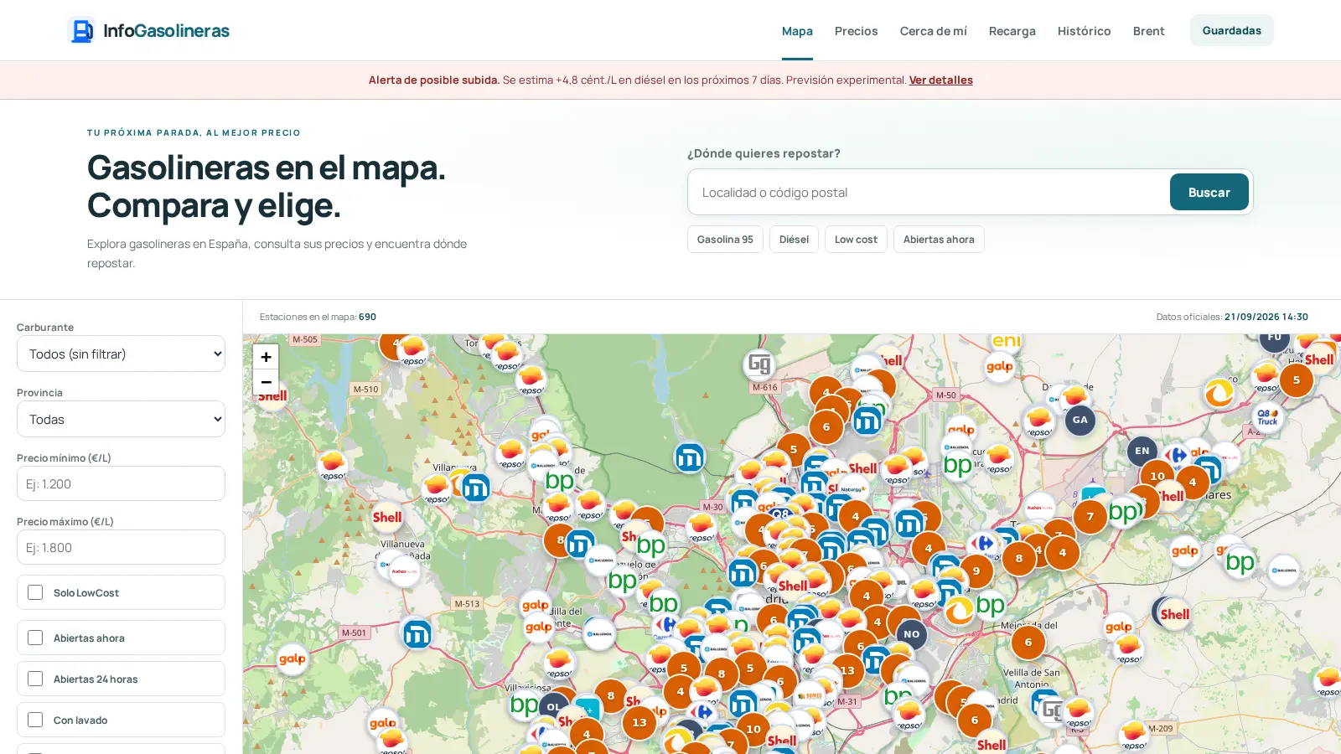Image resolution: width=1341 pixels, height=754 pixels.
Task: Check the Abiertas 24 horas option
Action: click(x=35, y=679)
